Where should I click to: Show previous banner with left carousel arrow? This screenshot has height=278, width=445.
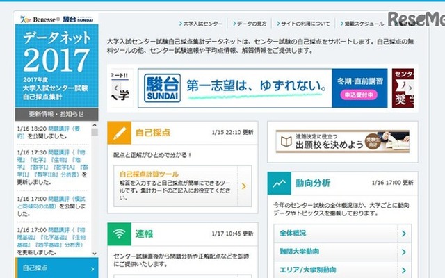(116, 88)
